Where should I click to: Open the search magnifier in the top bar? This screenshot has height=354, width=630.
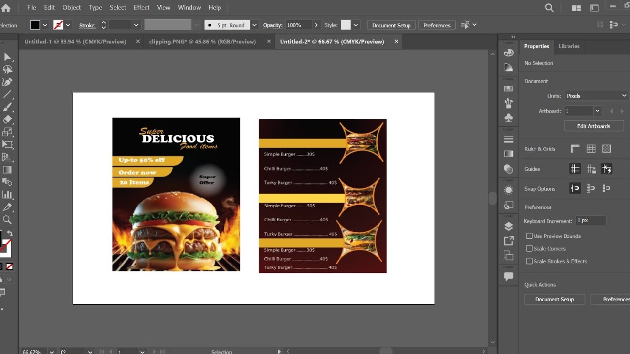(x=549, y=8)
